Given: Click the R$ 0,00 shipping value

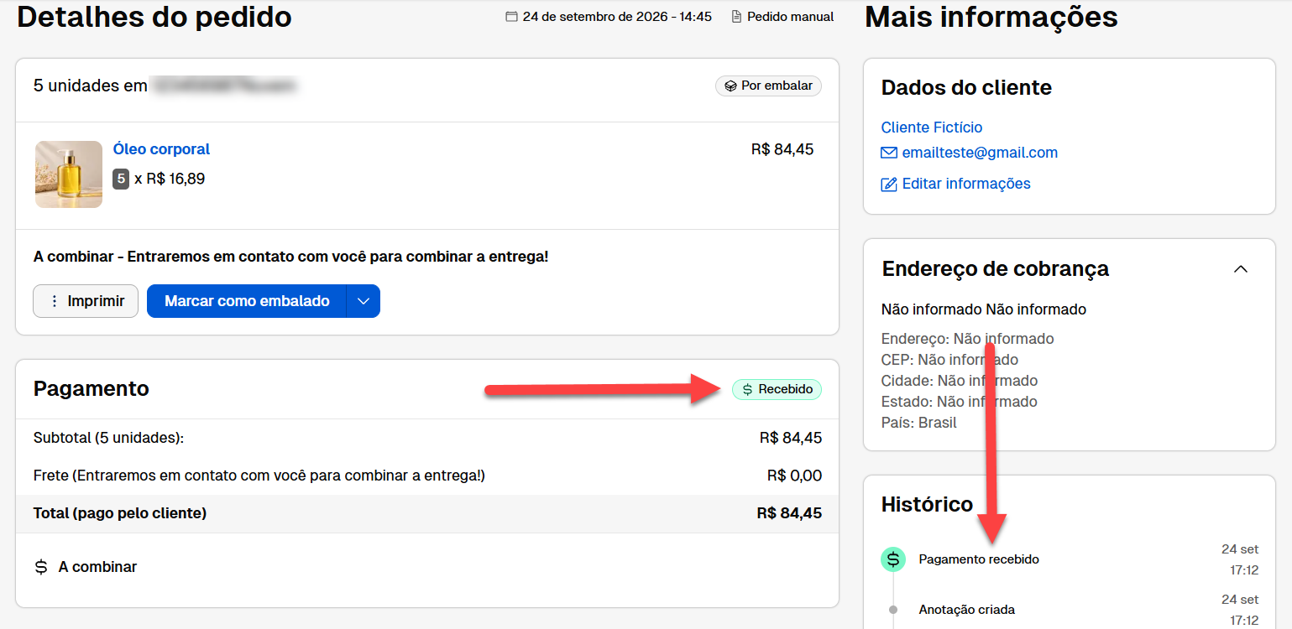Looking at the screenshot, I should click(x=794, y=476).
